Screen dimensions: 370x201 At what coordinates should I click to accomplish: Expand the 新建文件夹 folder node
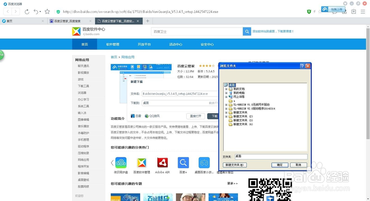point(226,112)
